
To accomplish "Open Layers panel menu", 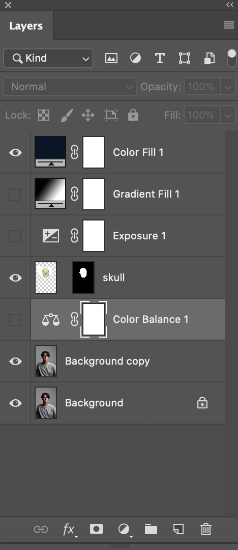I will click(x=229, y=25).
